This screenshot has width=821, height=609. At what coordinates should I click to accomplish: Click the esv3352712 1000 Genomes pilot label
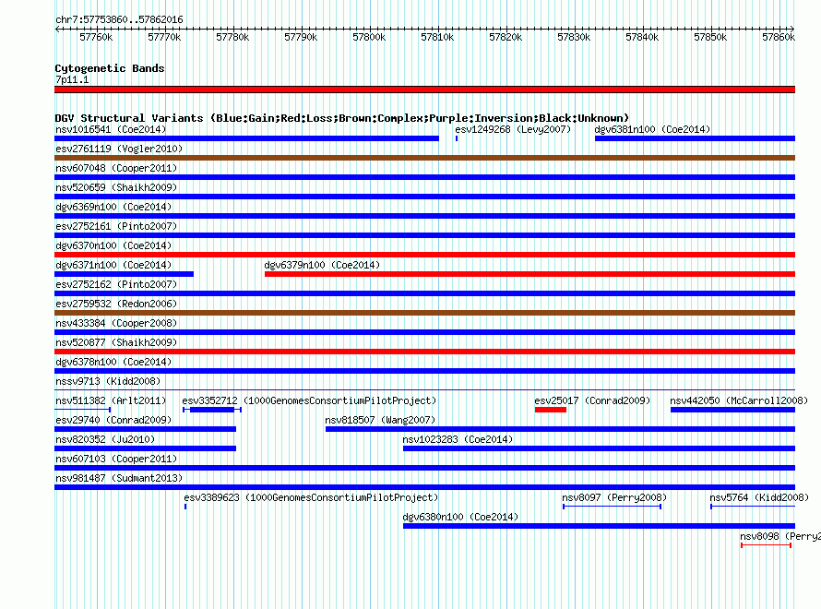(309, 400)
